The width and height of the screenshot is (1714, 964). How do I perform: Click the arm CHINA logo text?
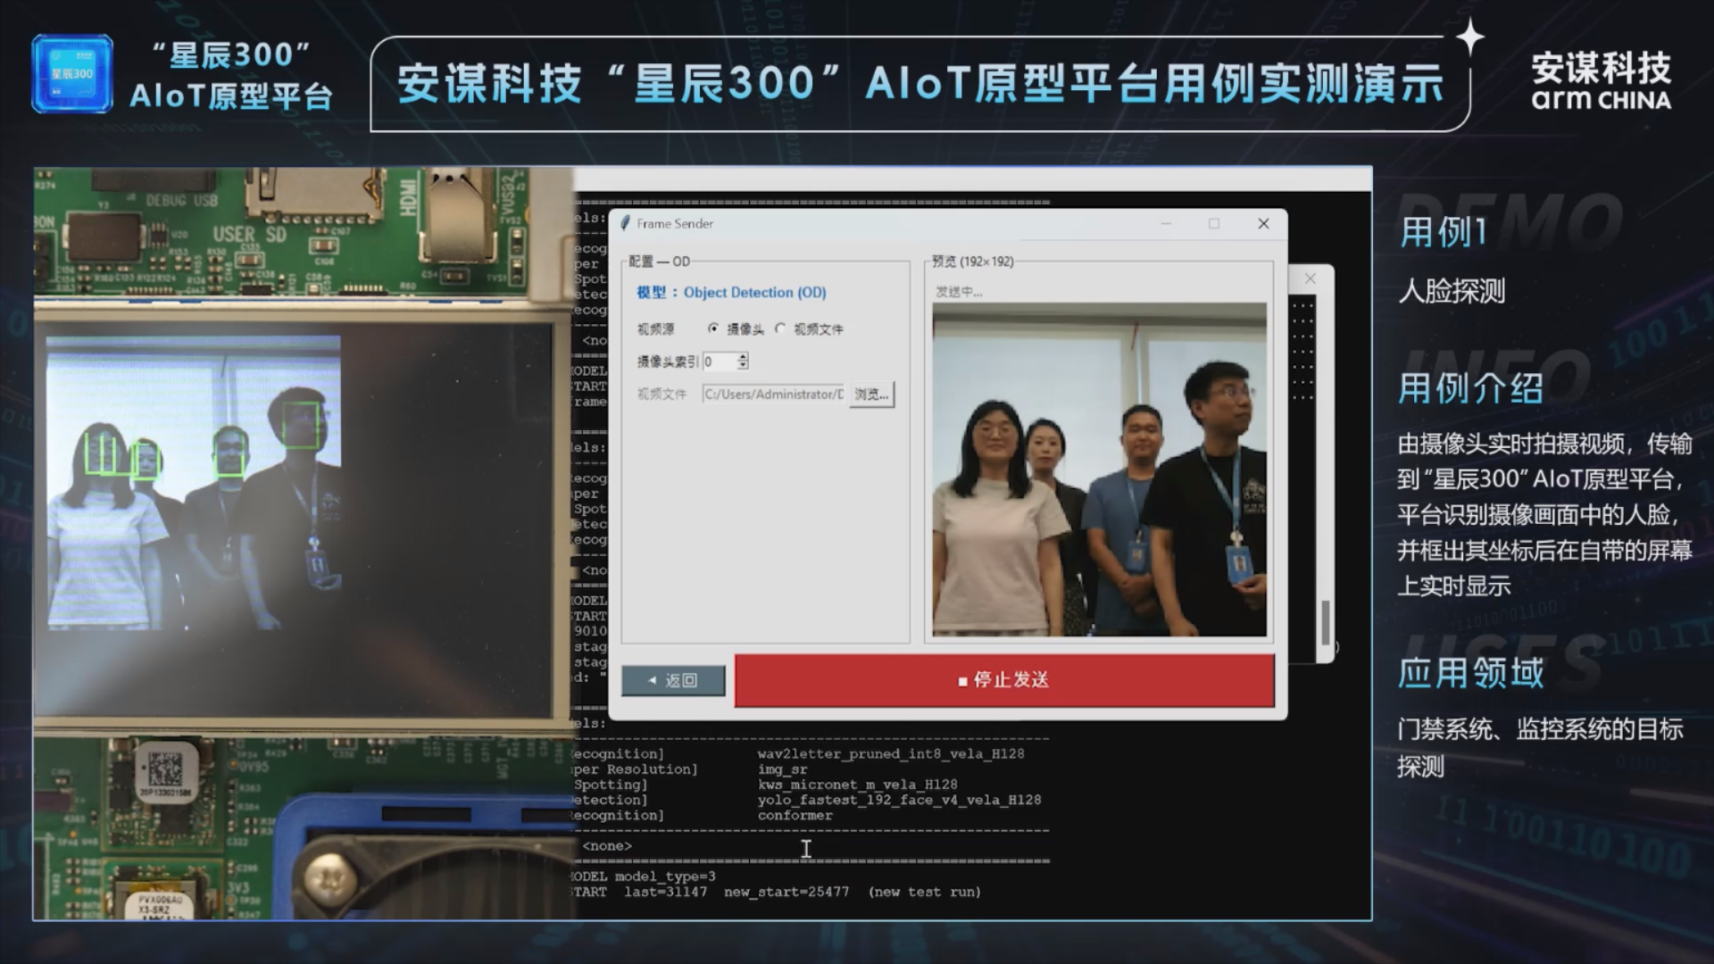click(1602, 99)
